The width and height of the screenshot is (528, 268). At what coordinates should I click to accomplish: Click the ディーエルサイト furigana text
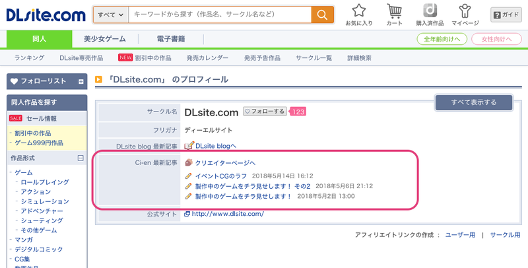209,130
